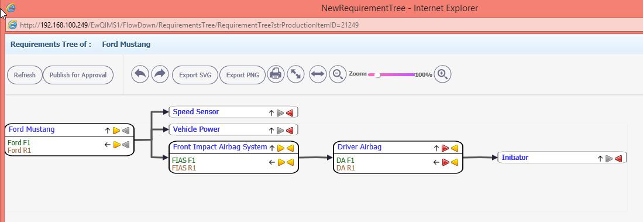Open the Initiator node title
This screenshot has height=222, width=643.
tap(515, 157)
